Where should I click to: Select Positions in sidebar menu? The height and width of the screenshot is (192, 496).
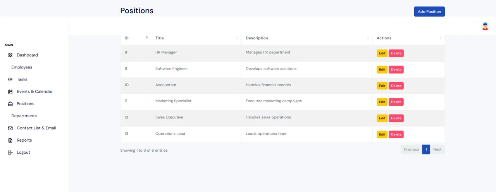tap(26, 104)
